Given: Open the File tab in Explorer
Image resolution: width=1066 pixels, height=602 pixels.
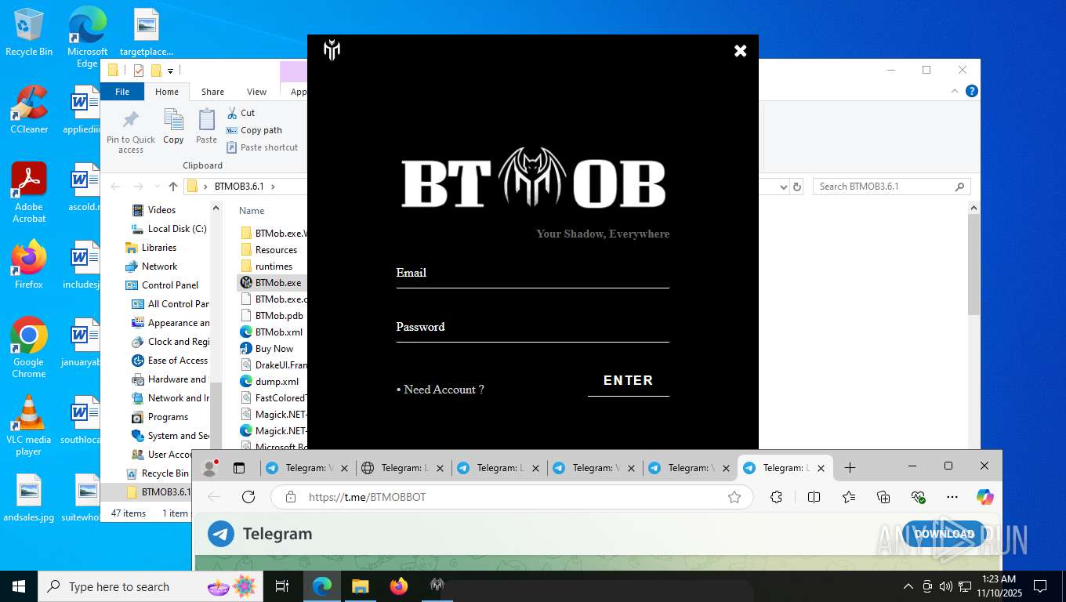Looking at the screenshot, I should pos(122,92).
